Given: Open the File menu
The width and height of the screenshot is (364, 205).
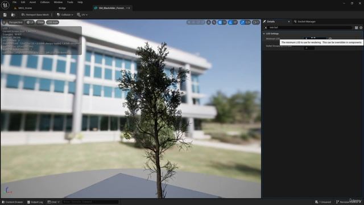Looking at the screenshot, I should click(x=14, y=2).
